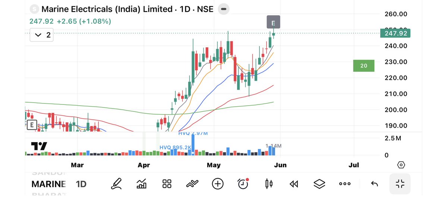Open the three dots more menu

point(344,184)
